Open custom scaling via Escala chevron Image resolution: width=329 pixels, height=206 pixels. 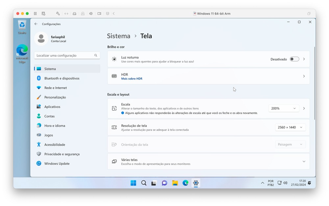pyautogui.click(x=304, y=108)
